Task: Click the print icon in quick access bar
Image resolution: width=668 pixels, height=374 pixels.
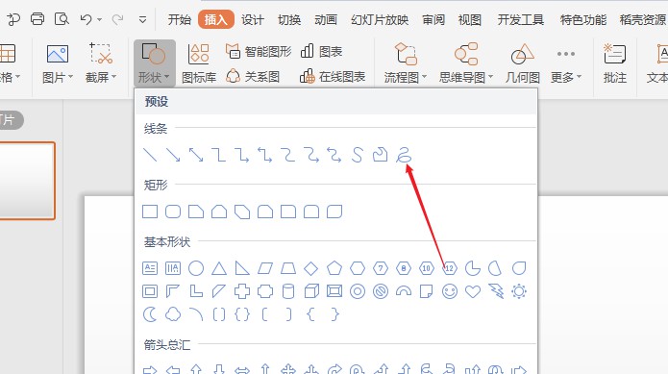Action: [x=37, y=19]
